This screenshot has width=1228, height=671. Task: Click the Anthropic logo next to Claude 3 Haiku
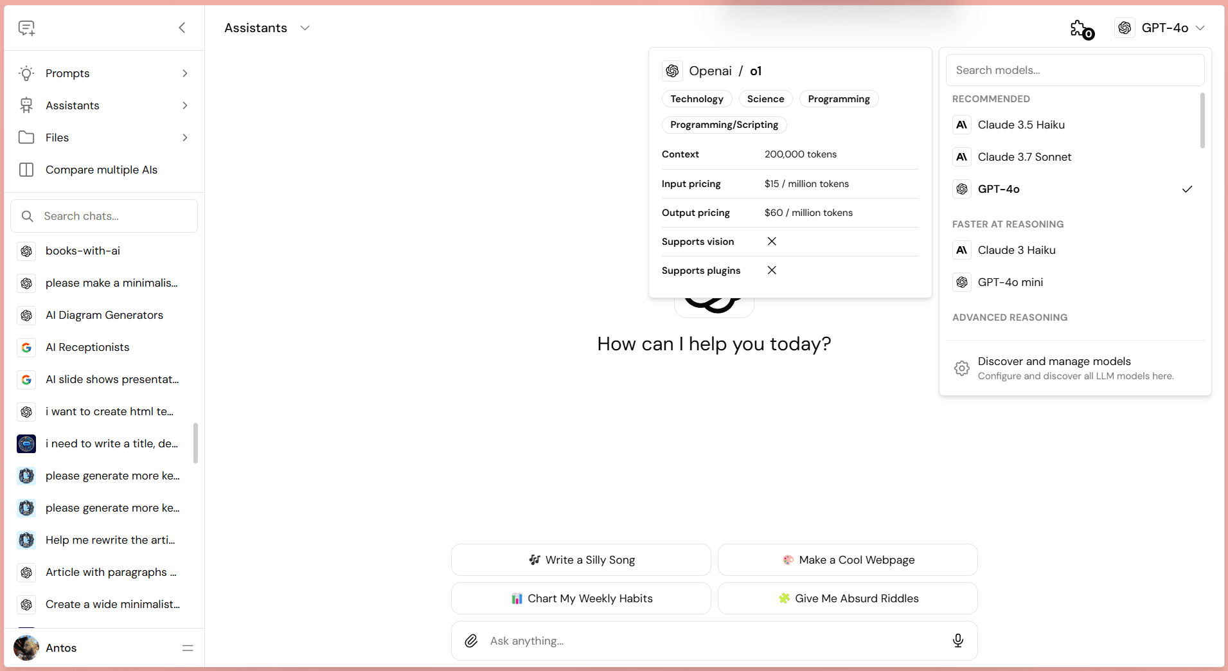point(962,250)
